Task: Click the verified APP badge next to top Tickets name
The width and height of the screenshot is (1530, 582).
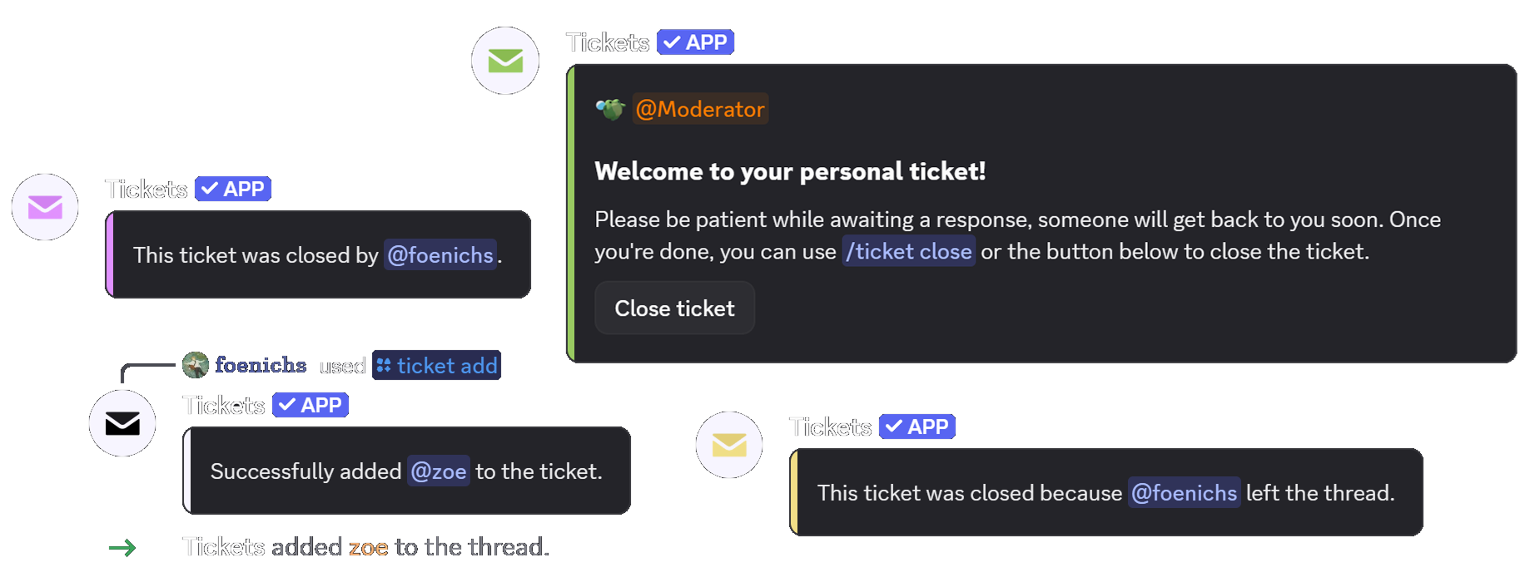Action: pos(695,42)
